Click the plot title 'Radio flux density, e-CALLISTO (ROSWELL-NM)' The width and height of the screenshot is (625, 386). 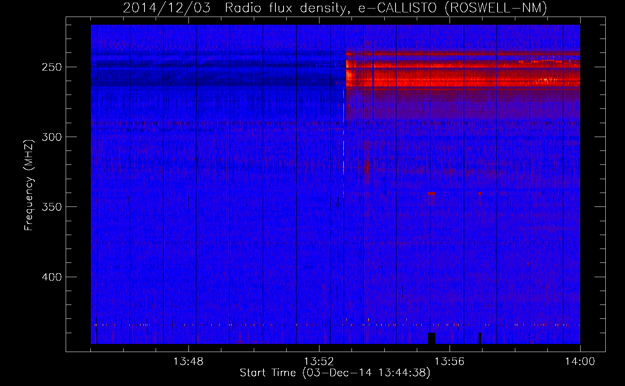click(386, 8)
